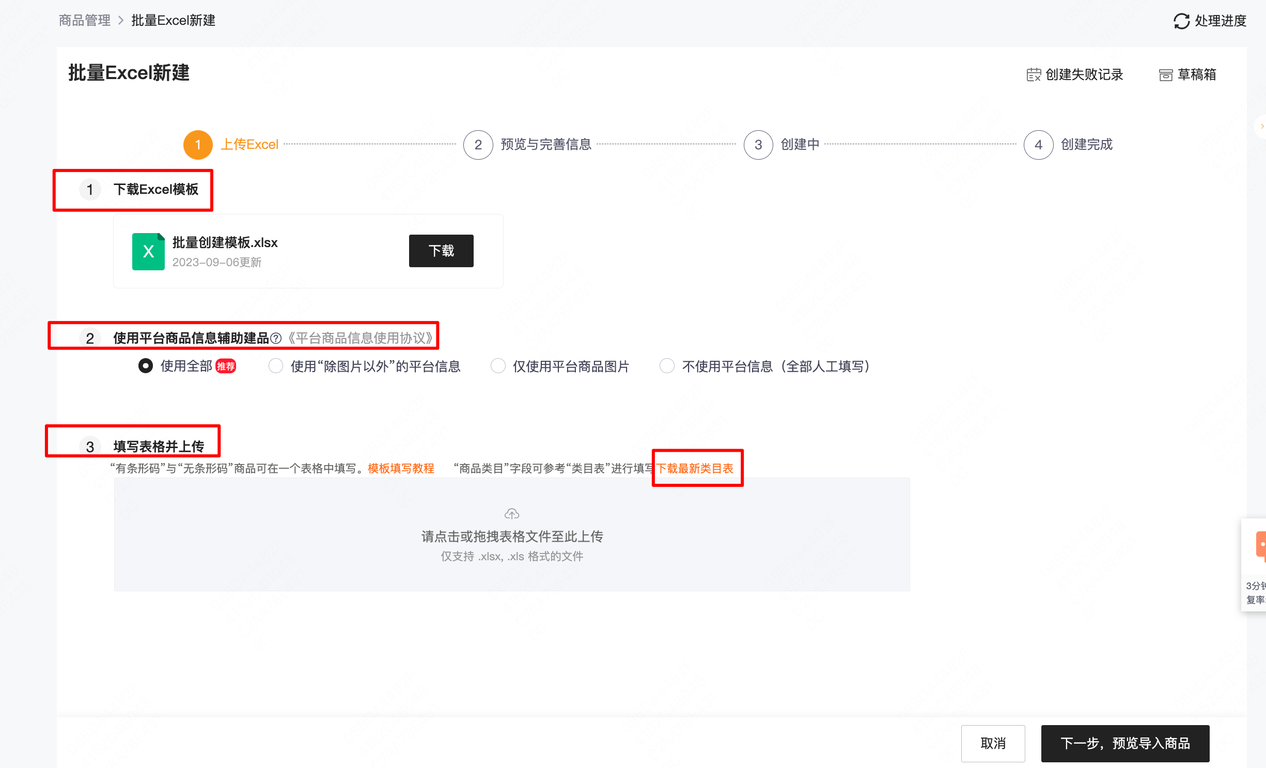1266x768 pixels.
Task: Go to 商品管理 breadcrumb
Action: [85, 21]
